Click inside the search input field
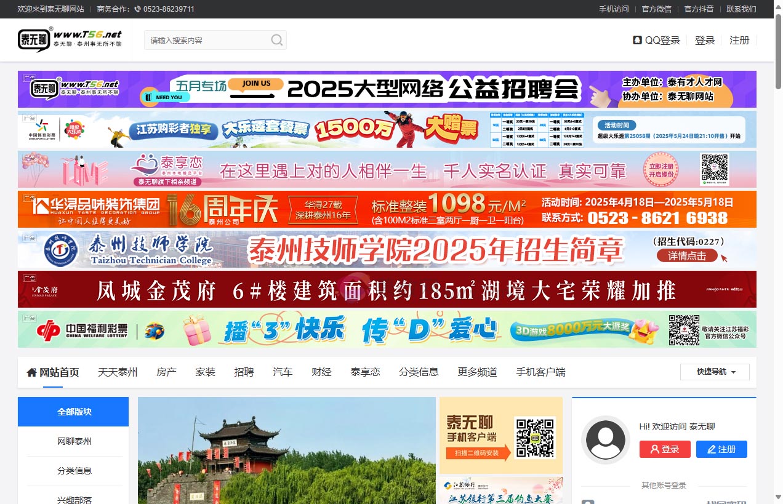This screenshot has height=504, width=783. (x=209, y=39)
